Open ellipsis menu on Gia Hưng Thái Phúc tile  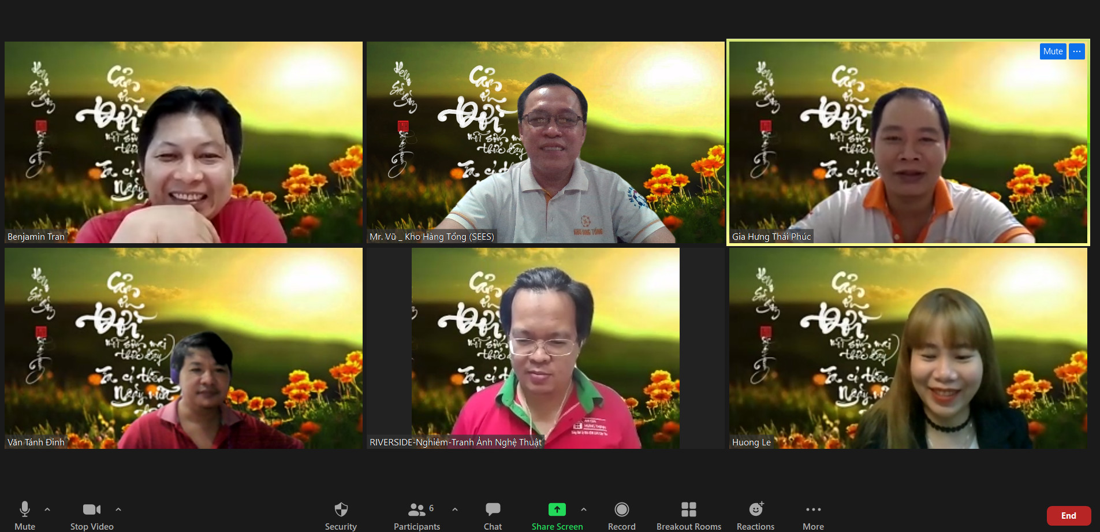tap(1077, 51)
